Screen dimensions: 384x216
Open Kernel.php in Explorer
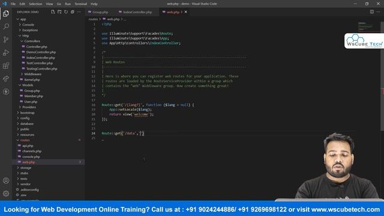pyautogui.click(x=32, y=80)
